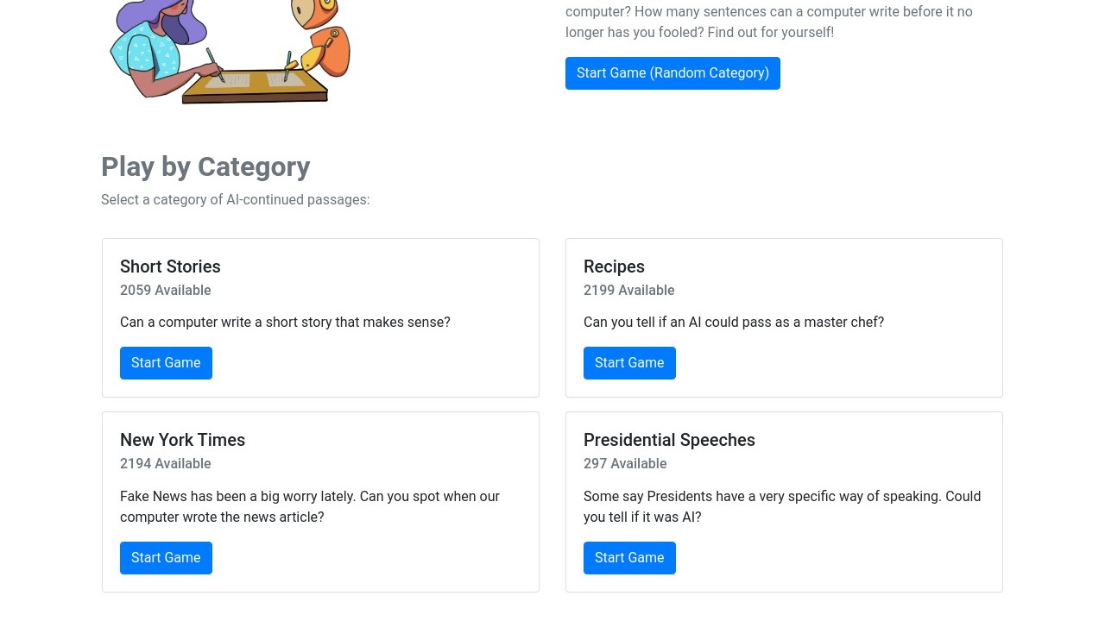Click the "Select a category of AI-continued passages" text
The height and width of the screenshot is (621, 1105).
tap(235, 200)
